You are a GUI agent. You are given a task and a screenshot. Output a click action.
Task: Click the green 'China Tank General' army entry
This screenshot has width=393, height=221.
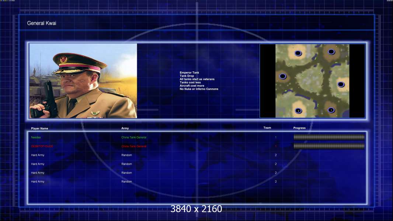[x=134, y=137]
